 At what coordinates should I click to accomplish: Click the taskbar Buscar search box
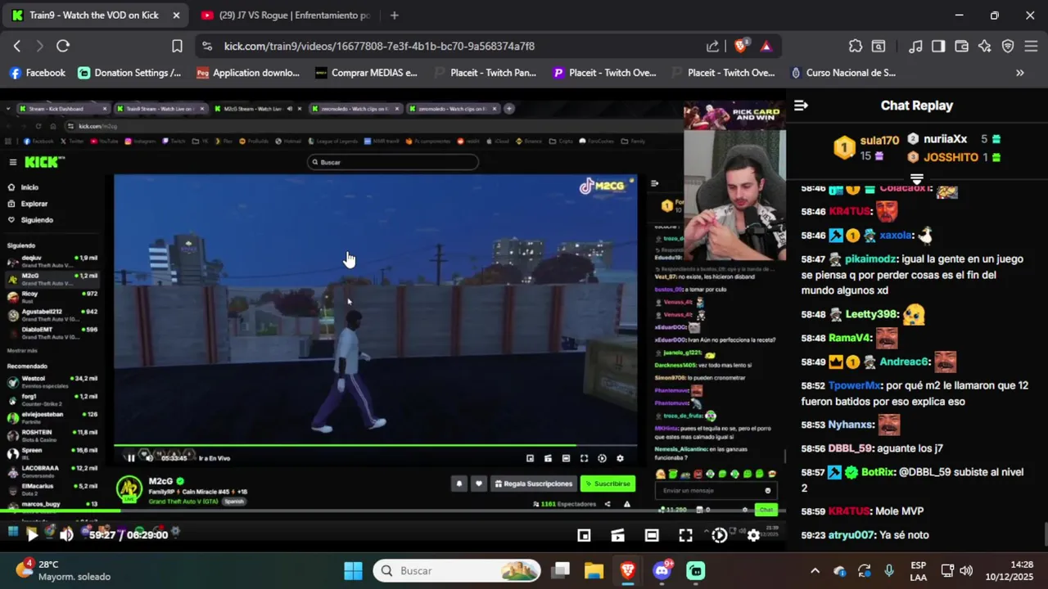(x=458, y=571)
